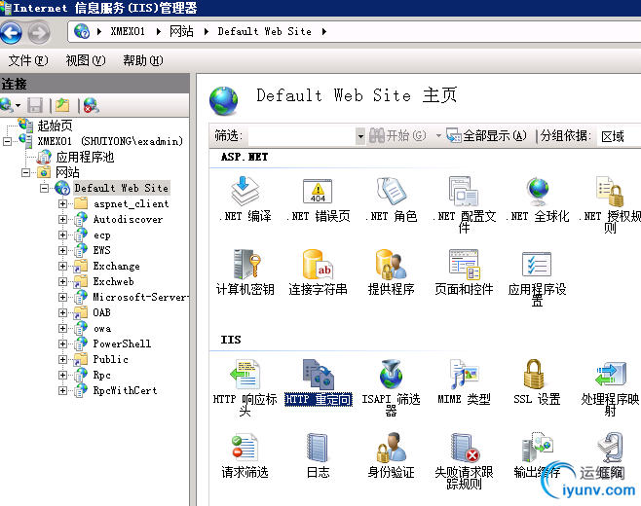Expand the PowerShell node

(62, 343)
